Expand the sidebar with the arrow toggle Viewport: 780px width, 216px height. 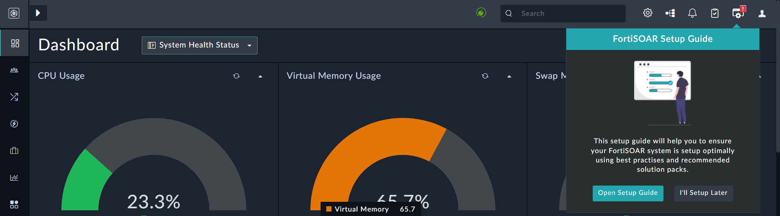38,13
